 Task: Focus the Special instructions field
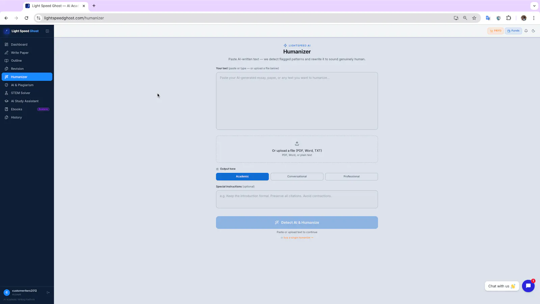coord(297,199)
